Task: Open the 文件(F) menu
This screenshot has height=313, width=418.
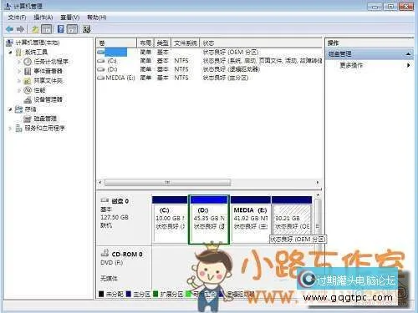Action: (x=17, y=18)
